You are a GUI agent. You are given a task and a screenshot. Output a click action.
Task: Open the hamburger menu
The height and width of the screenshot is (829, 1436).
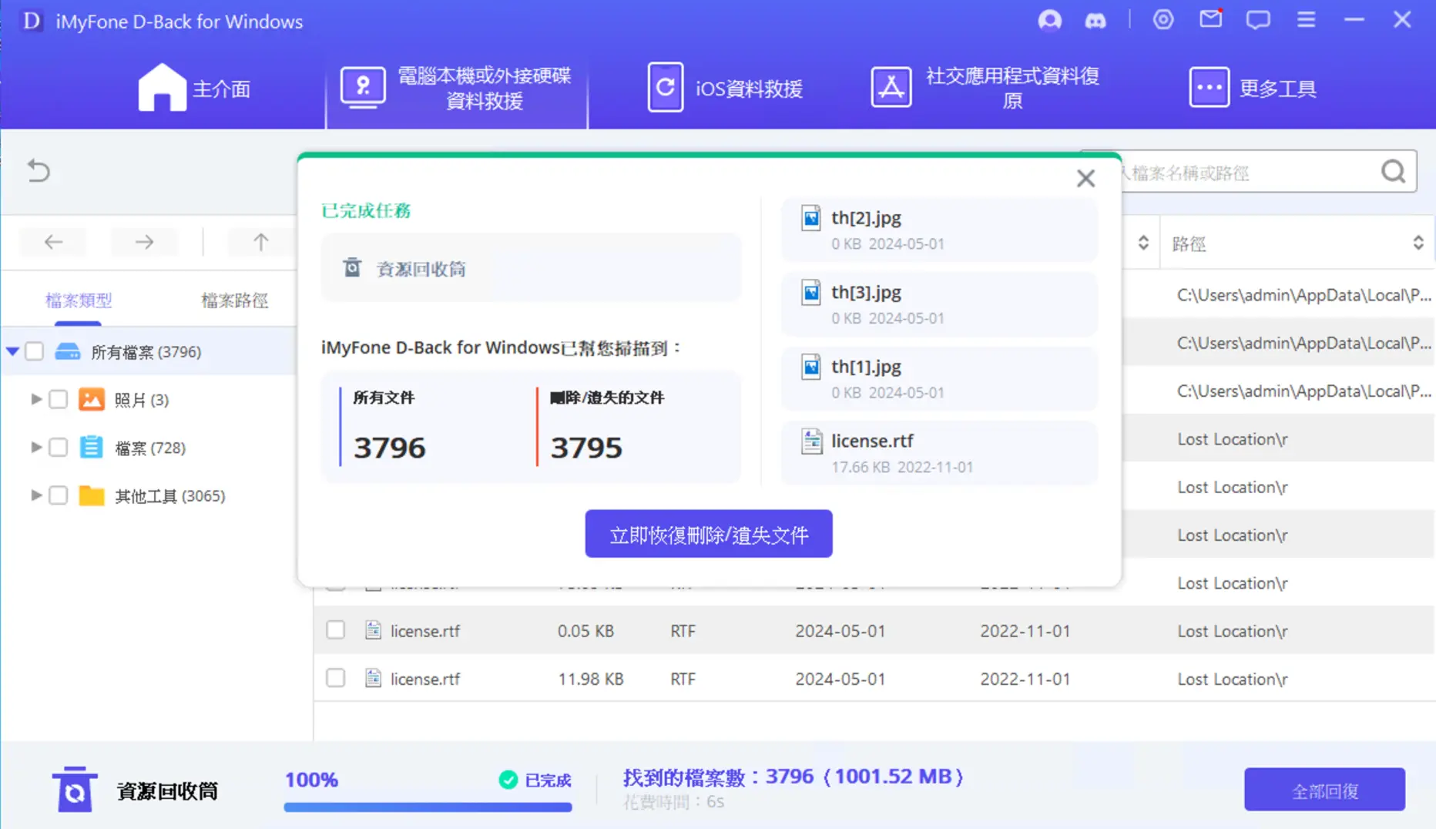coord(1305,19)
